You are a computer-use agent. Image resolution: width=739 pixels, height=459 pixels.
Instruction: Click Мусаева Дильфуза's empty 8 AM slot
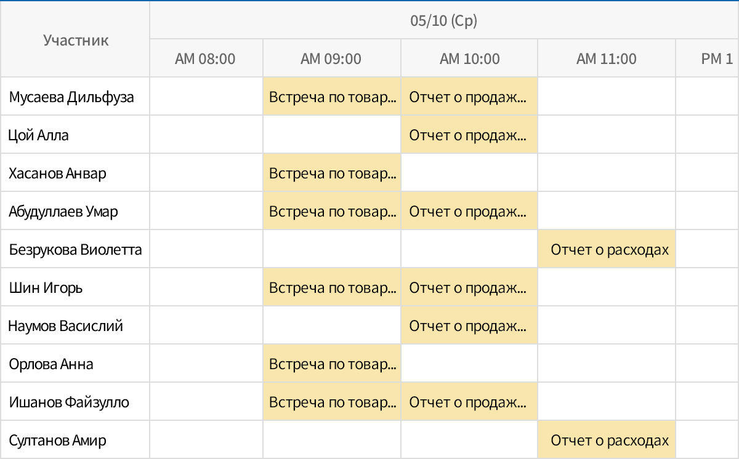206,96
